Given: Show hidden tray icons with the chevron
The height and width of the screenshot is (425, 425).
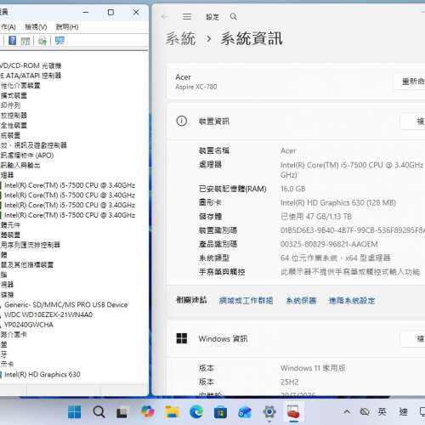Looking at the screenshot, I should [347, 411].
